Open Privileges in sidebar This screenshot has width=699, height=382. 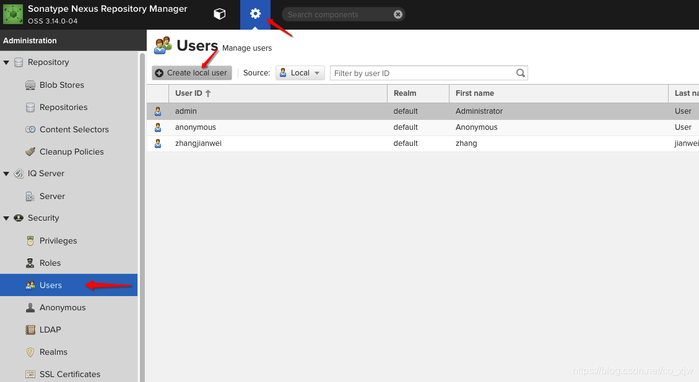[x=69, y=241]
